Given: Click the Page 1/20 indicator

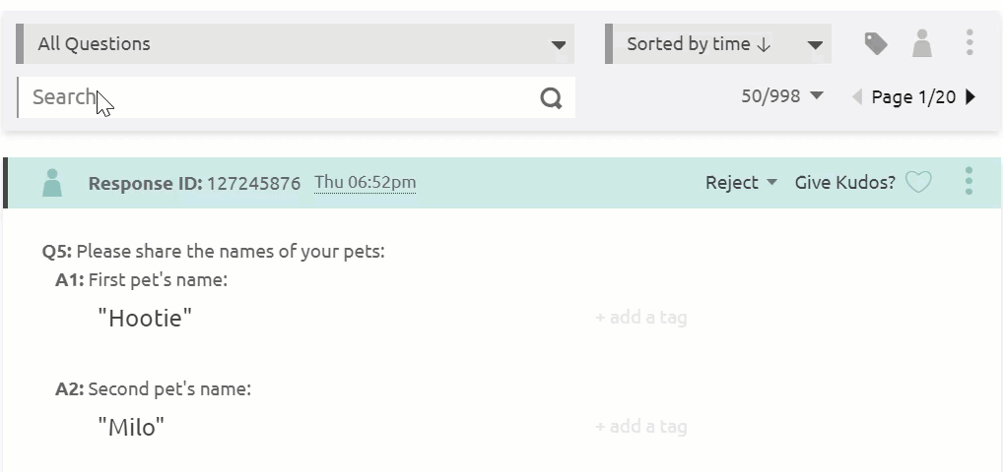Looking at the screenshot, I should (x=913, y=97).
